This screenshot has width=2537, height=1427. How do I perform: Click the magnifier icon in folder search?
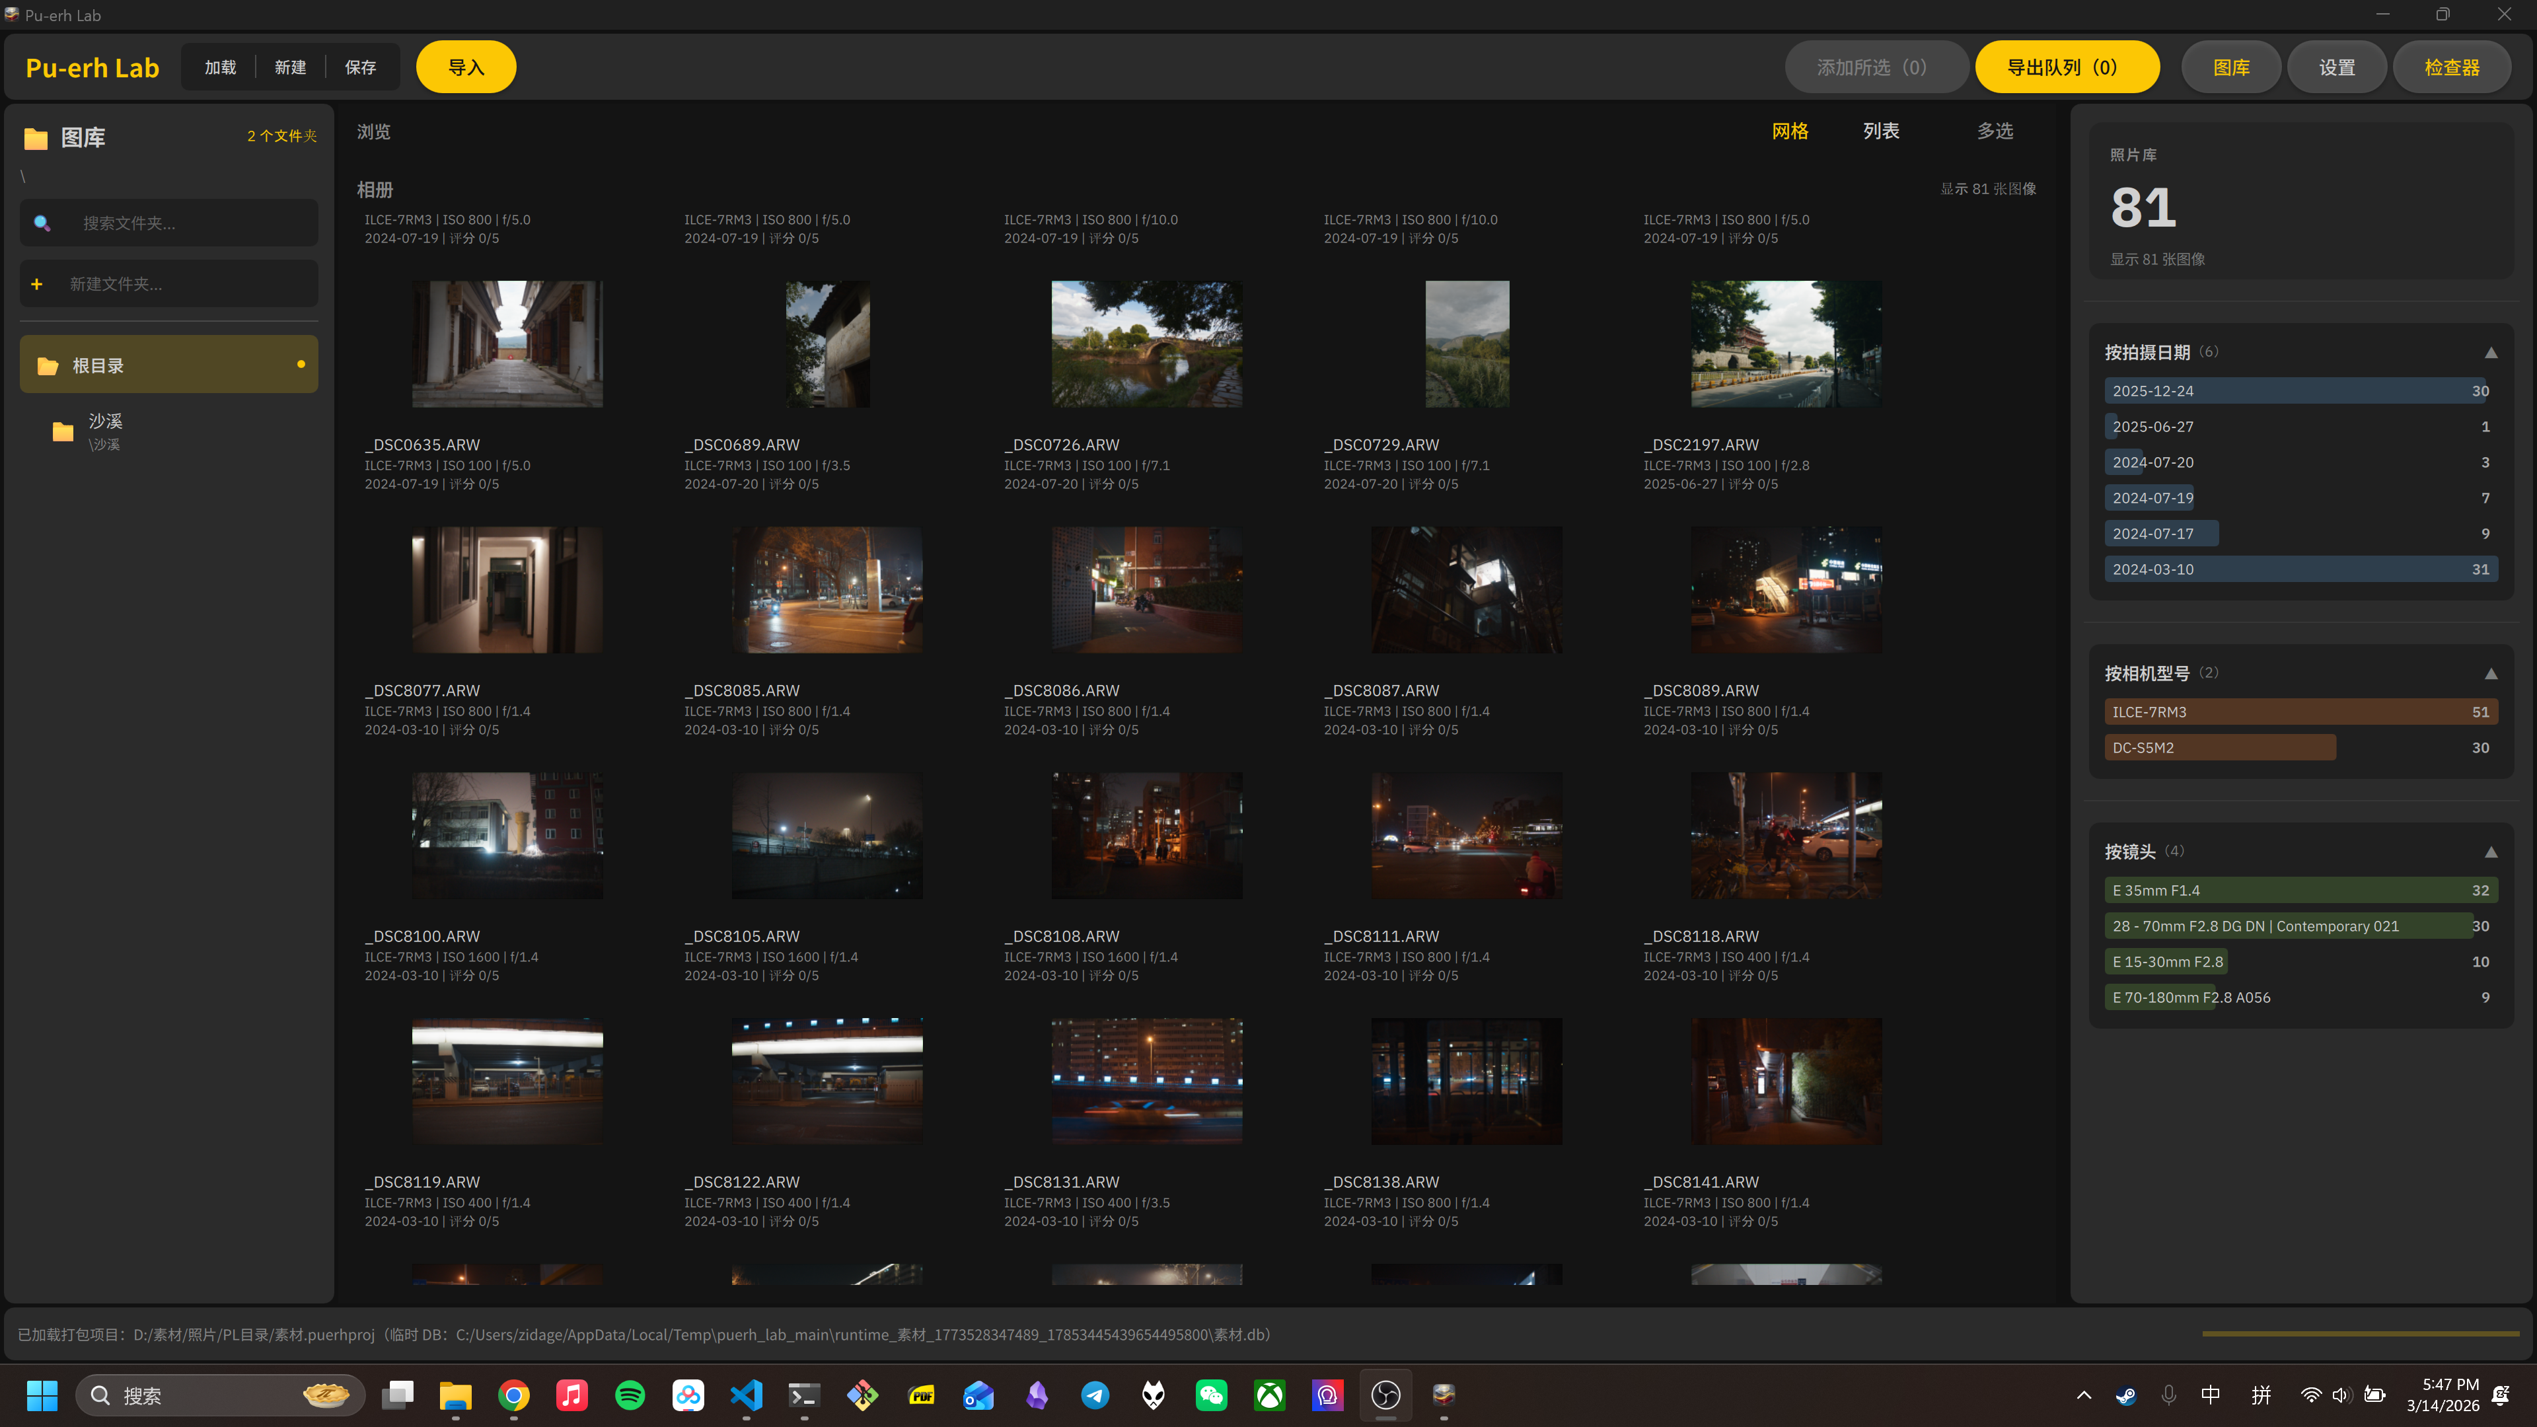[x=42, y=223]
